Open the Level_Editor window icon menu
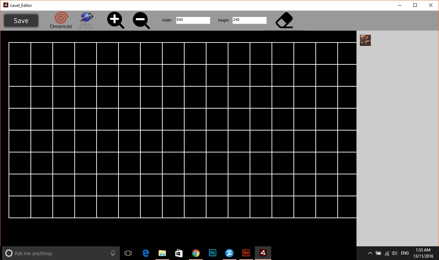Image resolution: width=439 pixels, height=260 pixels. 5,5
